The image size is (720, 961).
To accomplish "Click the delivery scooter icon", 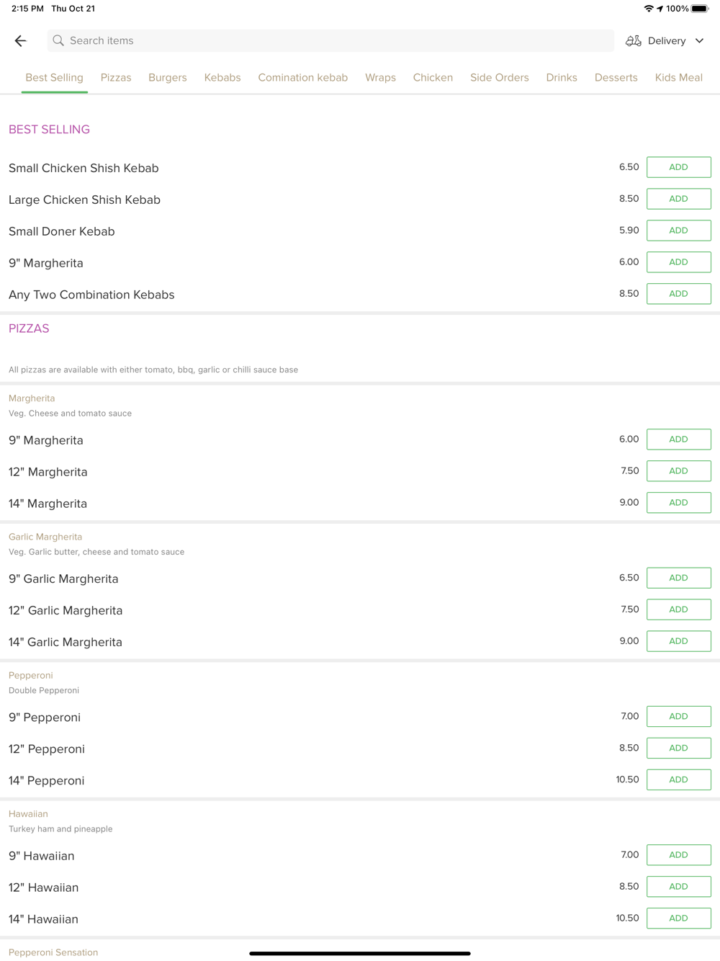I will click(x=633, y=41).
